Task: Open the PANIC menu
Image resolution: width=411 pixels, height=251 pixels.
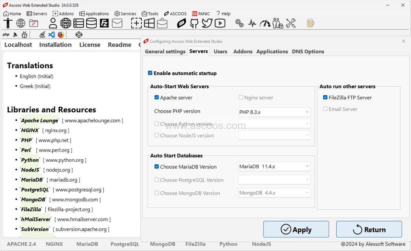Action: pyautogui.click(x=201, y=14)
